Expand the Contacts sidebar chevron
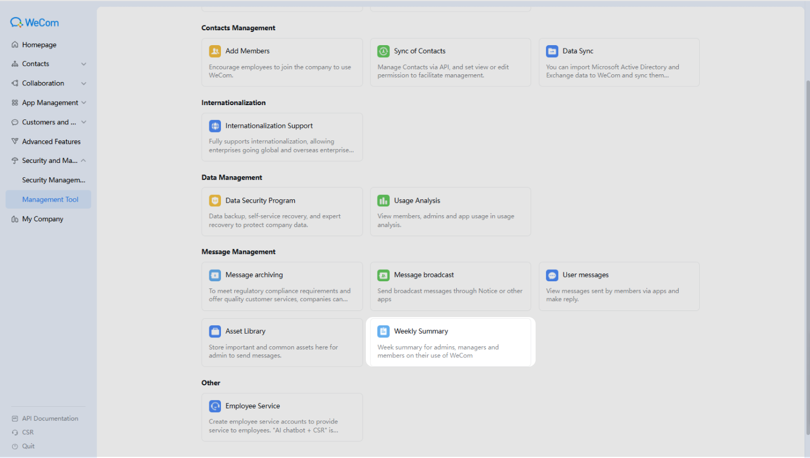Viewport: 810px width, 458px height. click(x=84, y=64)
